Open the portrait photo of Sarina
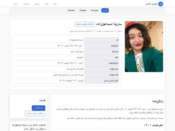The width and height of the screenshot is (175, 131). pos(144,47)
